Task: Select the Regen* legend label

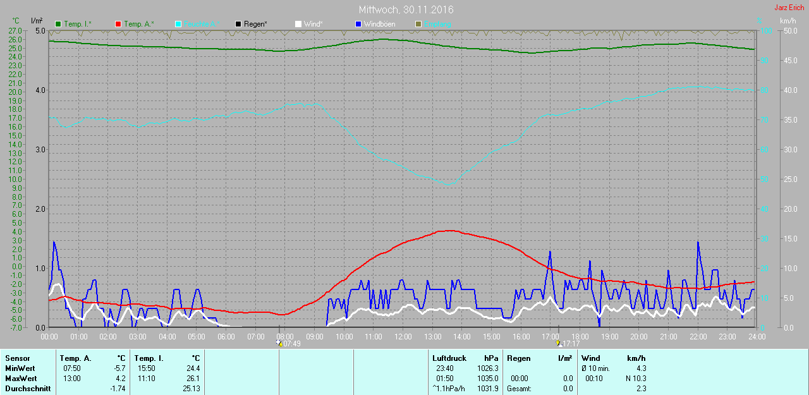Action: click(255, 24)
